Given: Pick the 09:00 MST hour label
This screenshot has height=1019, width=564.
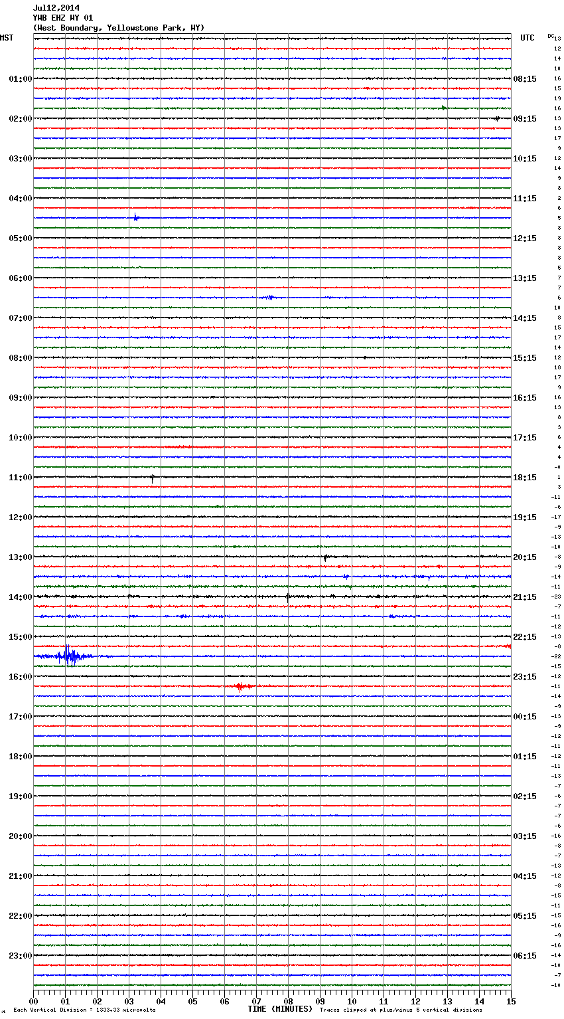Looking at the screenshot, I should tap(21, 398).
